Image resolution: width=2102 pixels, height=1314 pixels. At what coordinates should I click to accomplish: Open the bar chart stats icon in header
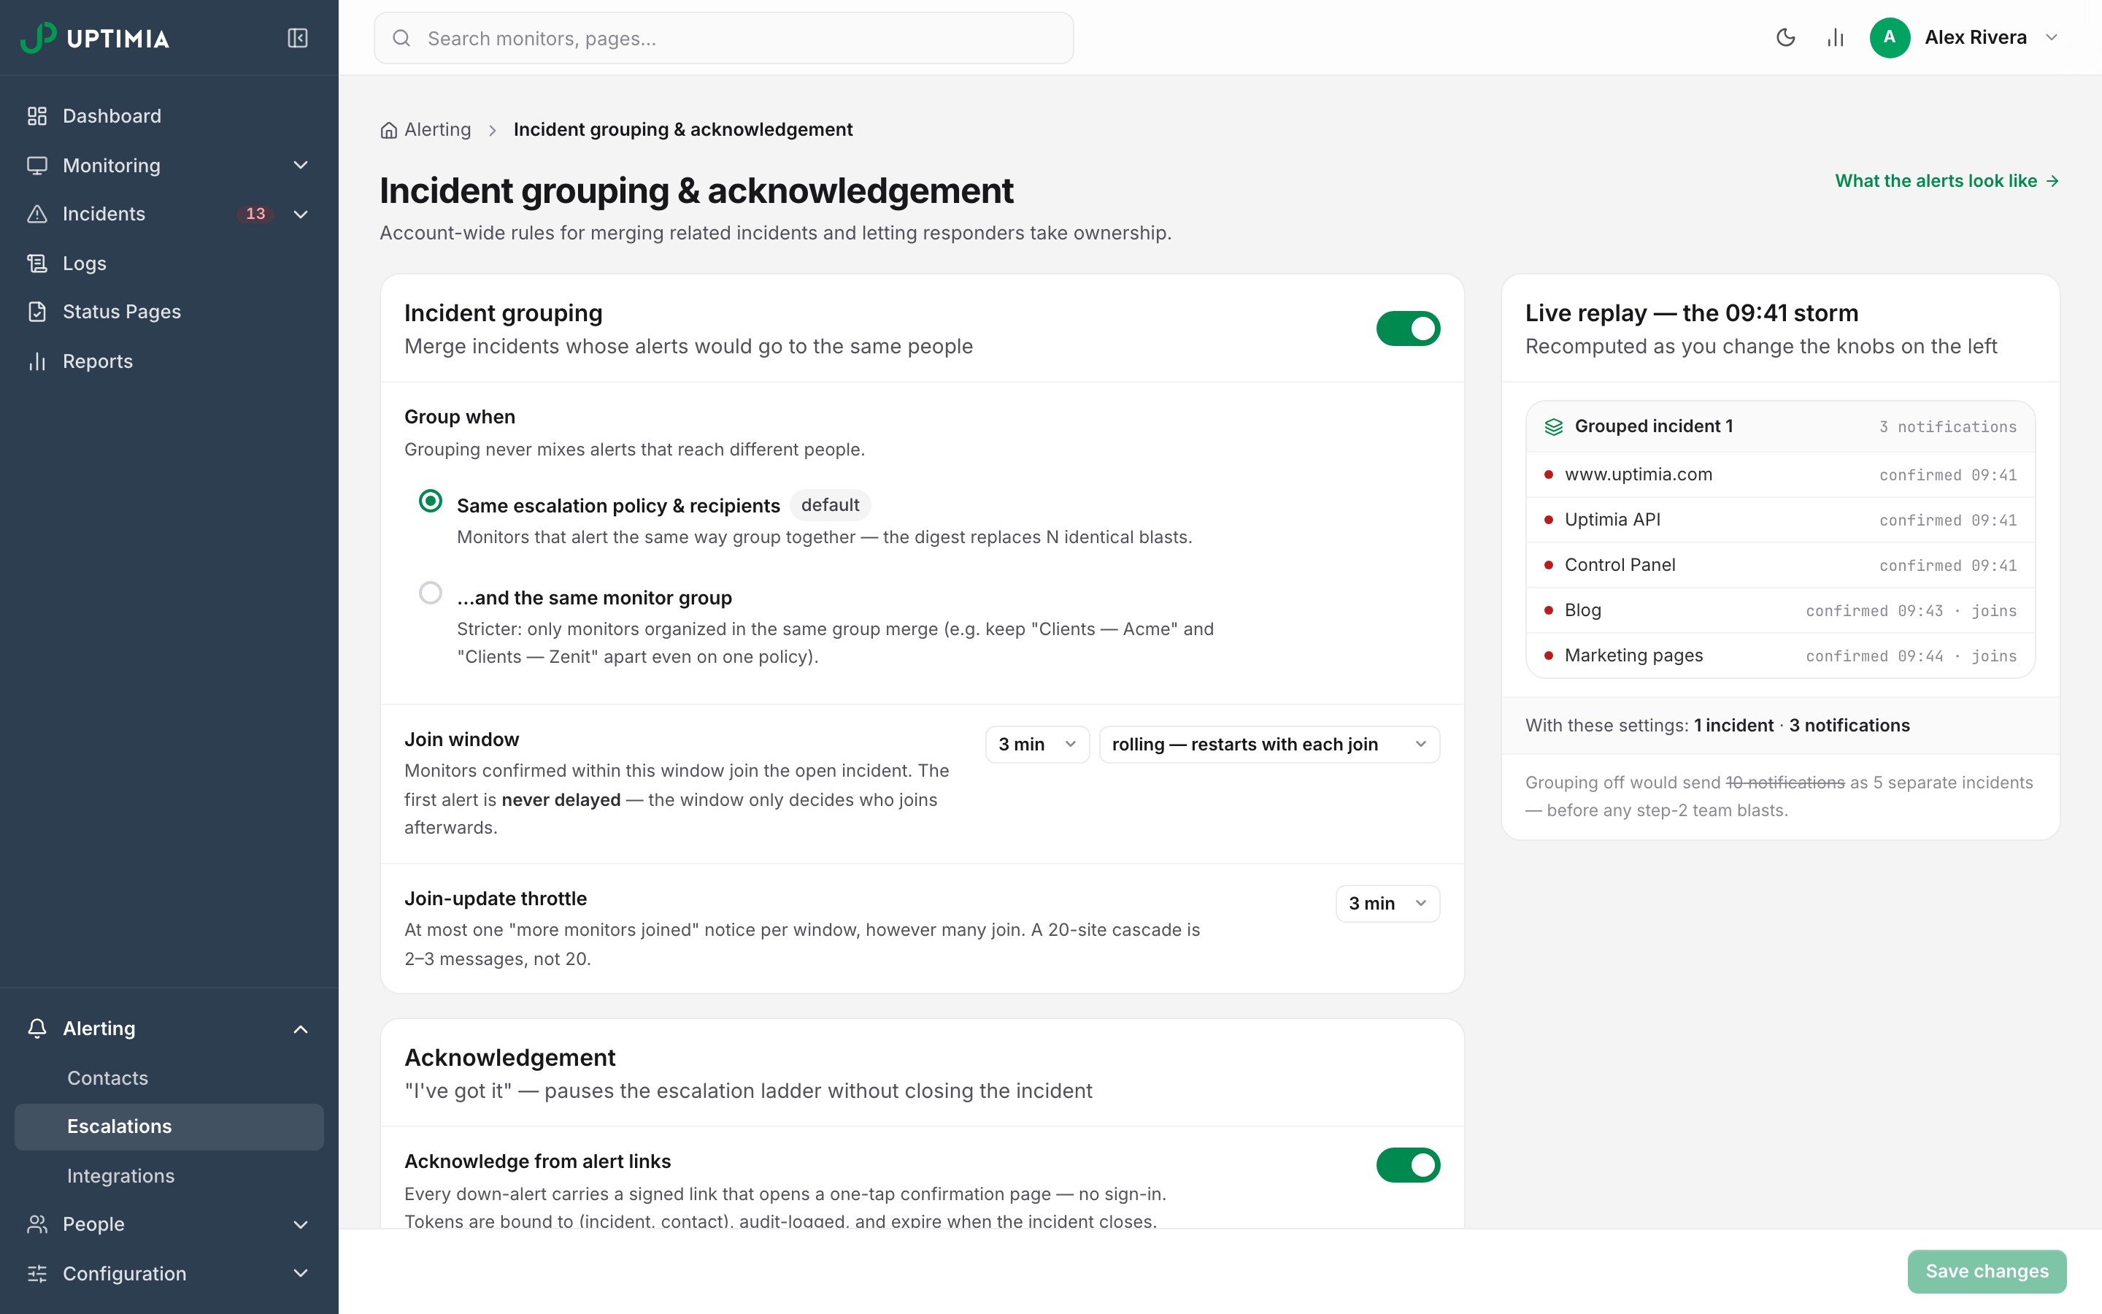pos(1836,37)
